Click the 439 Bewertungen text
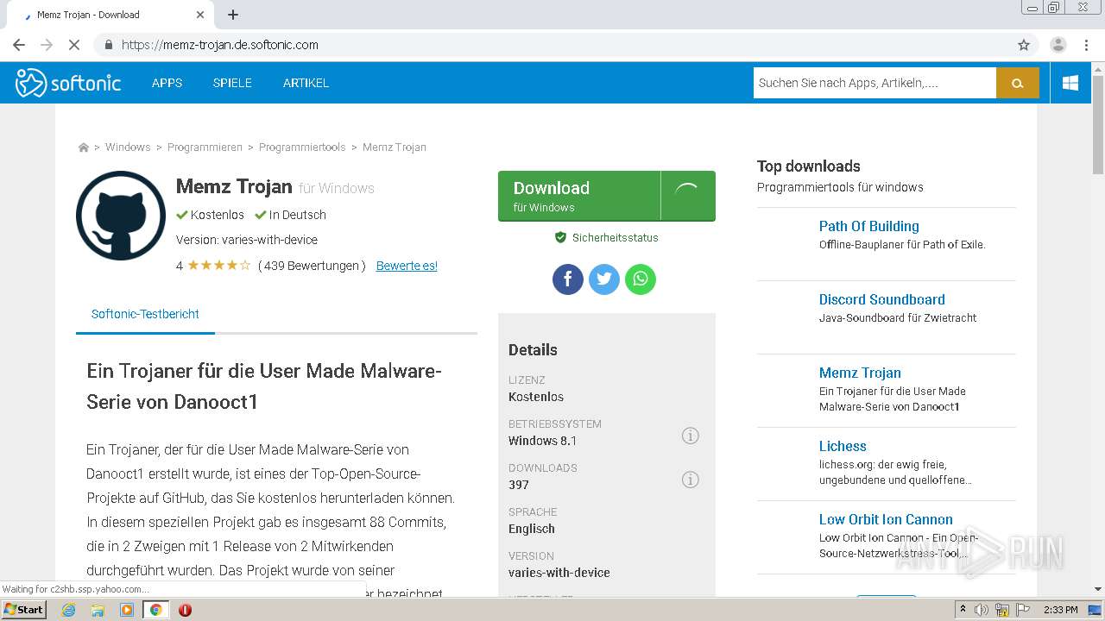1105x621 pixels. 312,266
